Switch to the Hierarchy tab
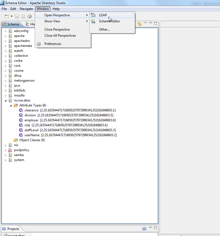This screenshot has width=220, height=236. pyautogui.click(x=30, y=24)
